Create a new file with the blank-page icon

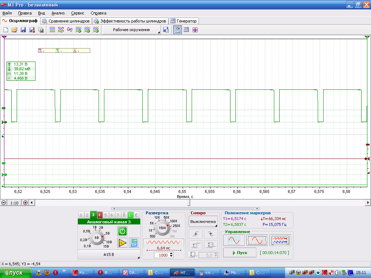(6, 30)
